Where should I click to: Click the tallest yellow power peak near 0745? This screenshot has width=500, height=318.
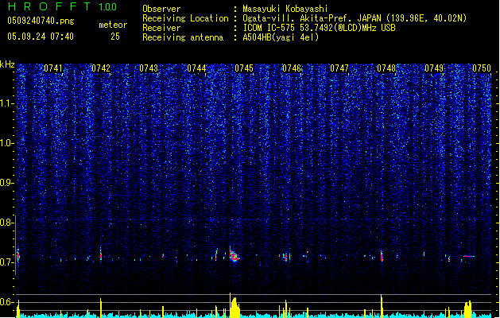(231, 305)
